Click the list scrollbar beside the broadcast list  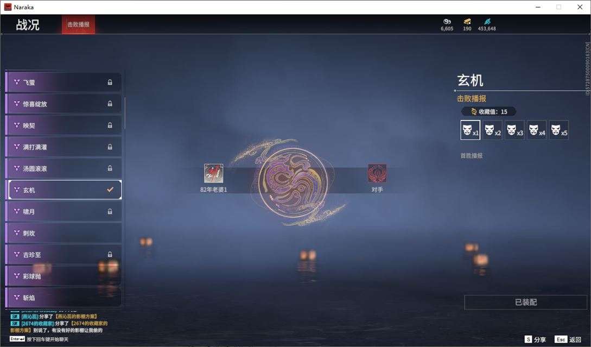(x=124, y=113)
